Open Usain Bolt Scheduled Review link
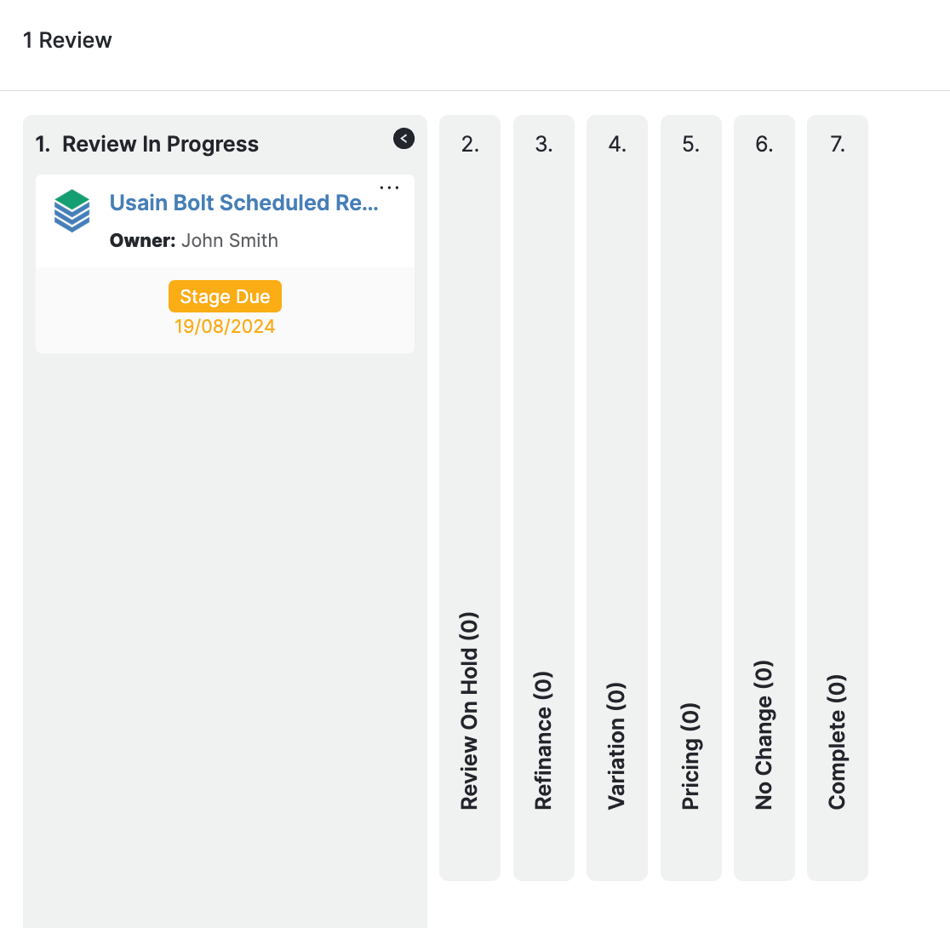The height and width of the screenshot is (928, 950). [243, 203]
